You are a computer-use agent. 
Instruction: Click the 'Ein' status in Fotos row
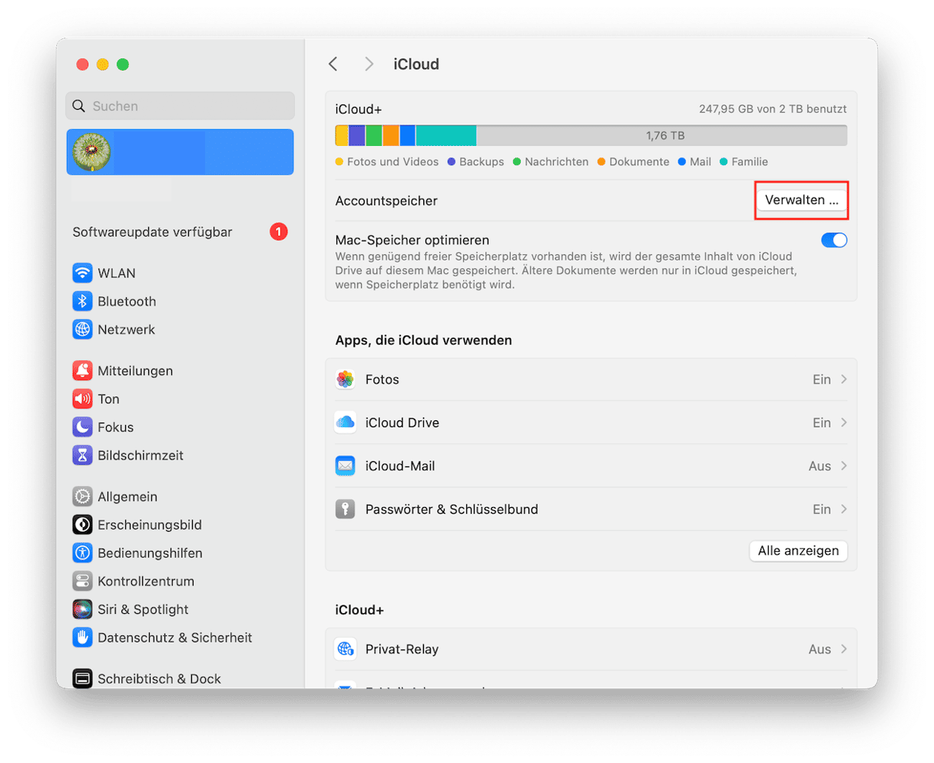[x=822, y=379]
